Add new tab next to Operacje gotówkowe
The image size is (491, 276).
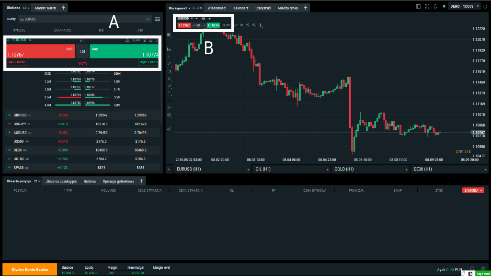[141, 181]
